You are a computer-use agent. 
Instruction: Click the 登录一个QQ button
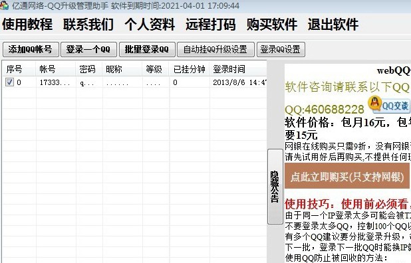88,49
